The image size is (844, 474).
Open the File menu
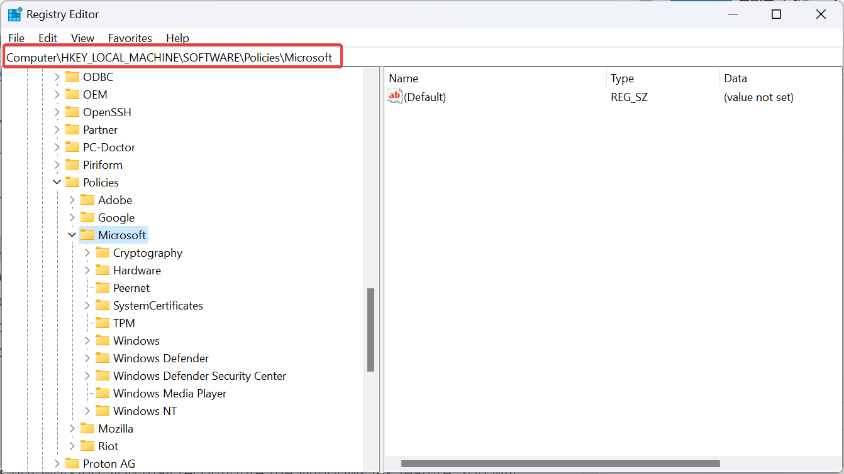16,38
